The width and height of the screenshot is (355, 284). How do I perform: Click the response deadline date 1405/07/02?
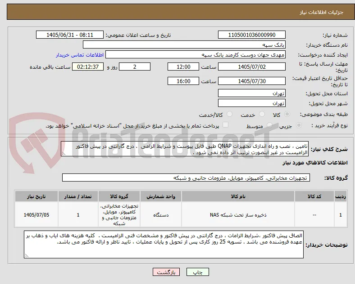251,67
